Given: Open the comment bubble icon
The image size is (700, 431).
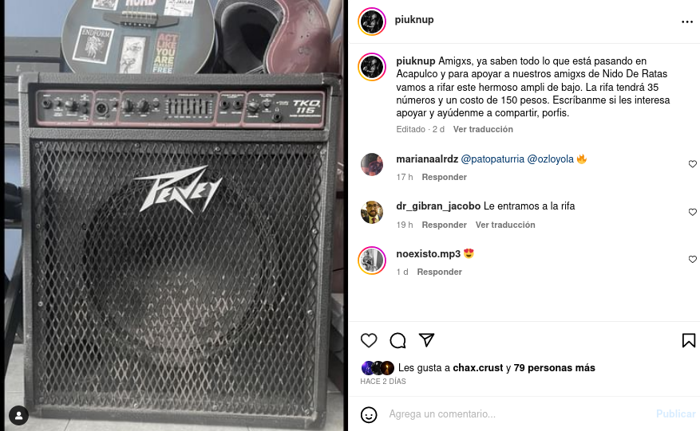Looking at the screenshot, I should 397,340.
